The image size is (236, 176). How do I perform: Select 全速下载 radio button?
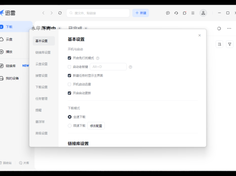pyautogui.click(x=70, y=117)
